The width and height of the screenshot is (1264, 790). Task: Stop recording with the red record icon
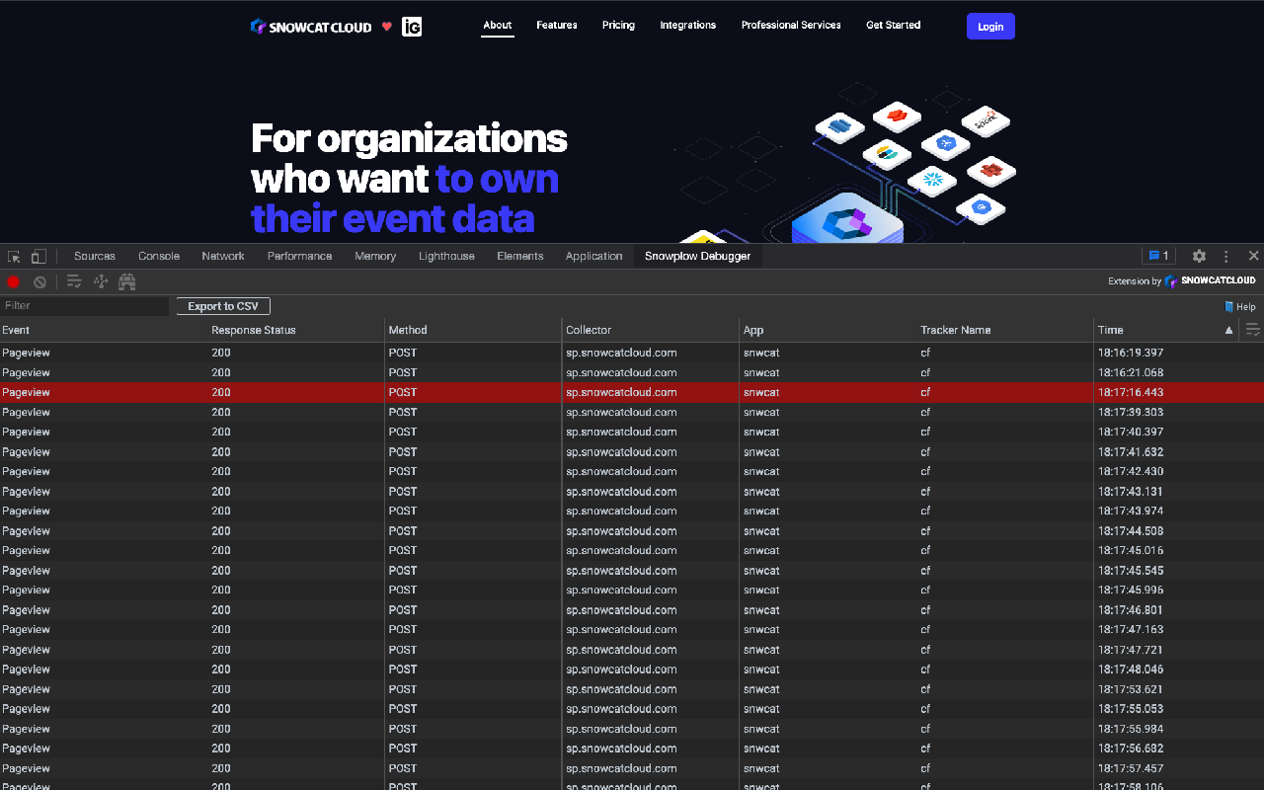click(12, 281)
